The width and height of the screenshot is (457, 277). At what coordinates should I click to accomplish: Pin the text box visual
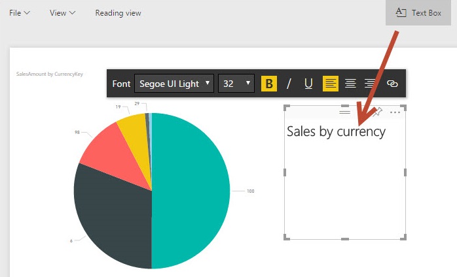click(x=377, y=112)
